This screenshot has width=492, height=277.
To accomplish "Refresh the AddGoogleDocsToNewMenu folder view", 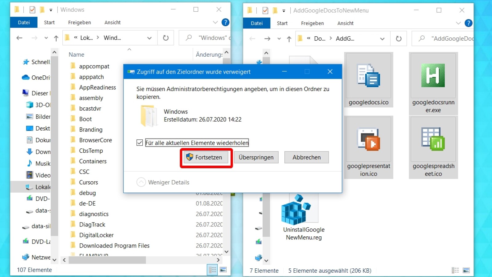I will 399,38.
